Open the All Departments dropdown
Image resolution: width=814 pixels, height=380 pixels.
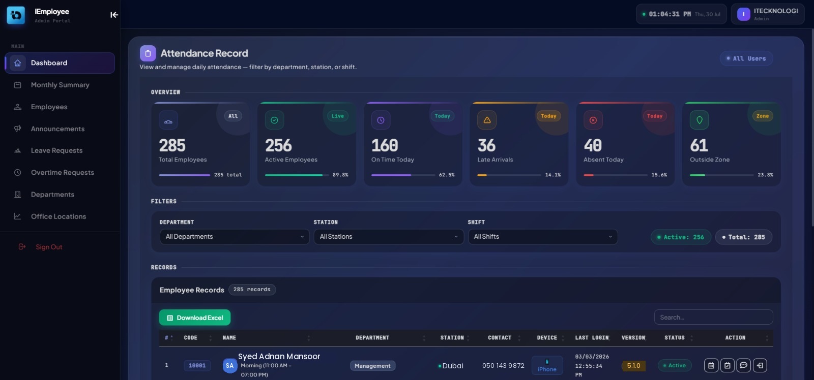point(235,237)
